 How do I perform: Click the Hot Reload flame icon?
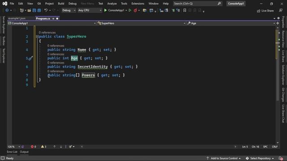[135, 10]
